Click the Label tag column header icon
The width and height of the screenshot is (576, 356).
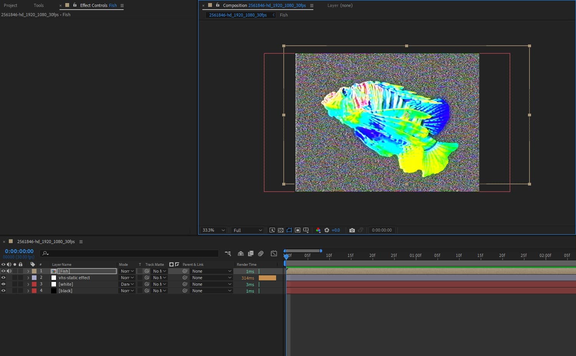(x=33, y=264)
